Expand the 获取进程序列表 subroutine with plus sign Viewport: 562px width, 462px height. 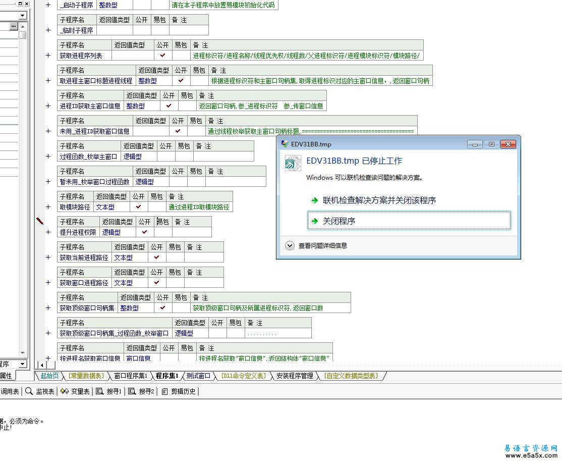(x=48, y=56)
